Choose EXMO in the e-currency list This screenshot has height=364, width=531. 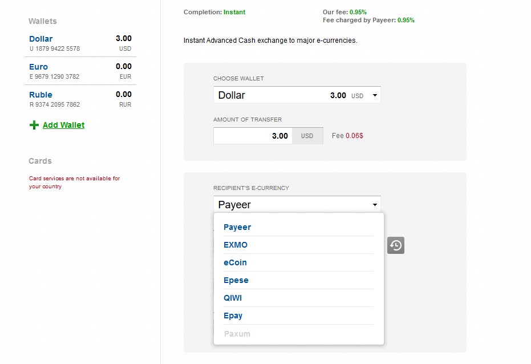(x=236, y=245)
